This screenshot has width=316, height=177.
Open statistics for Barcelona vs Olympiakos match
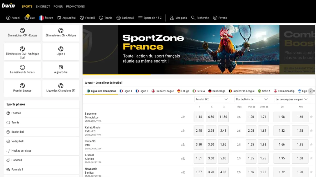183,117
